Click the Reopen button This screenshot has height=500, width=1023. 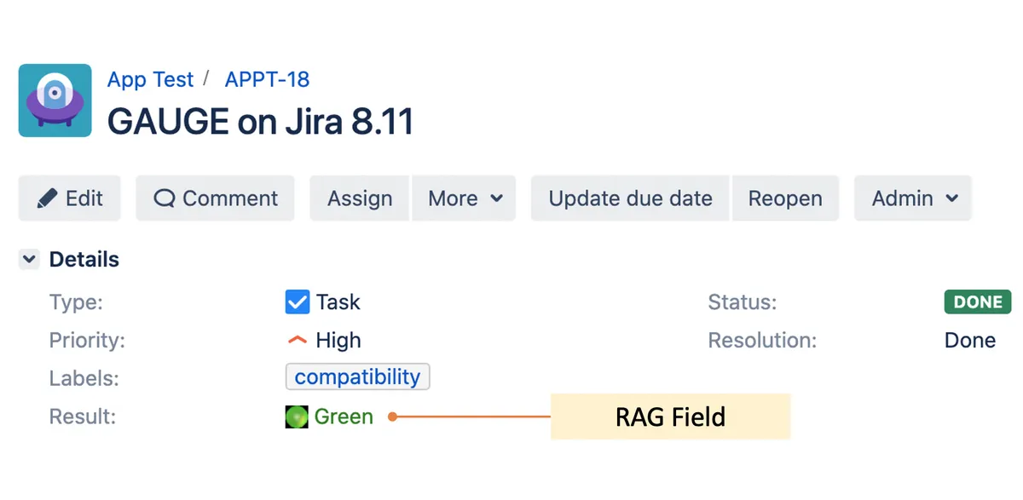pos(785,198)
